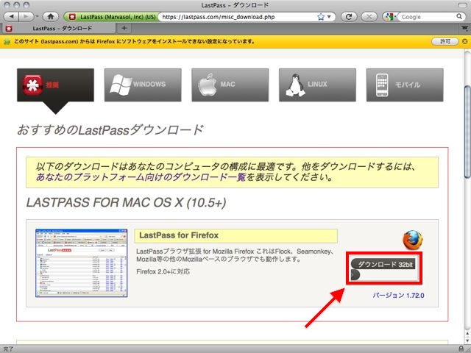
Task: Switch to the モバイル downloads tab
Action: point(405,85)
